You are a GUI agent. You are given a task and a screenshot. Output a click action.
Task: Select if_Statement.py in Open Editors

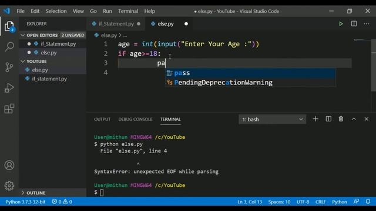52,44
